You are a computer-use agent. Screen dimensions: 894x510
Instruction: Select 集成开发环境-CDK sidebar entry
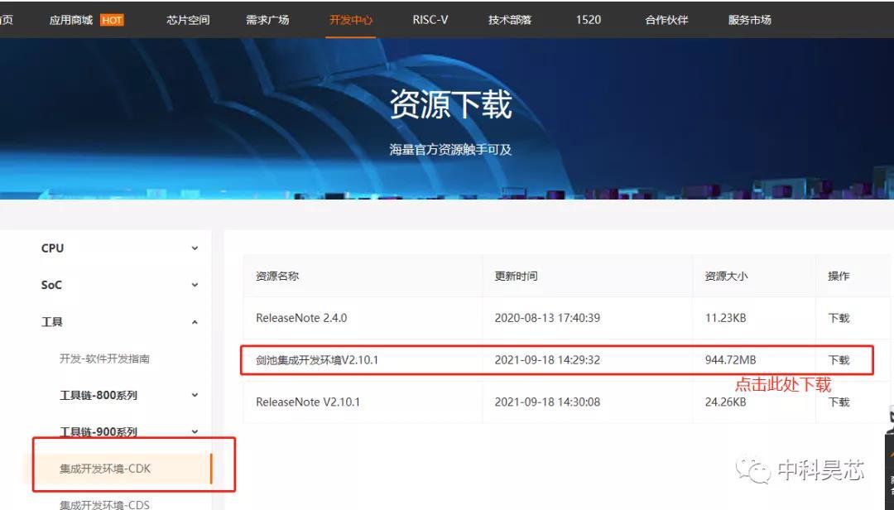pyautogui.click(x=105, y=469)
